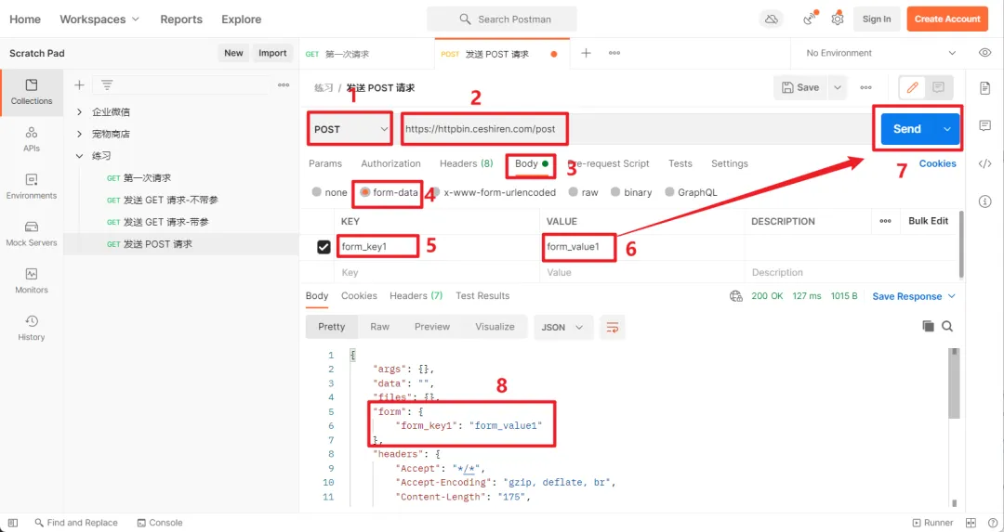Open the JSON response format dropdown
1004x532 pixels.
[x=562, y=328]
